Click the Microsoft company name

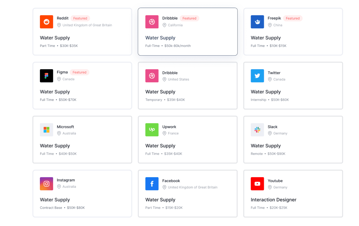pyautogui.click(x=65, y=127)
